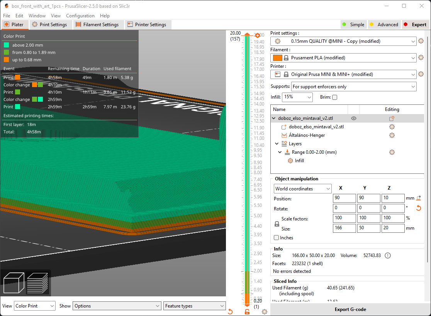Reset rotation with the orange arrow icon
Image resolution: width=431 pixels, height=316 pixels.
point(419,208)
